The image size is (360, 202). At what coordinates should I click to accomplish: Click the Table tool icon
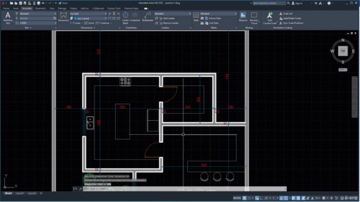pyautogui.click(x=196, y=16)
